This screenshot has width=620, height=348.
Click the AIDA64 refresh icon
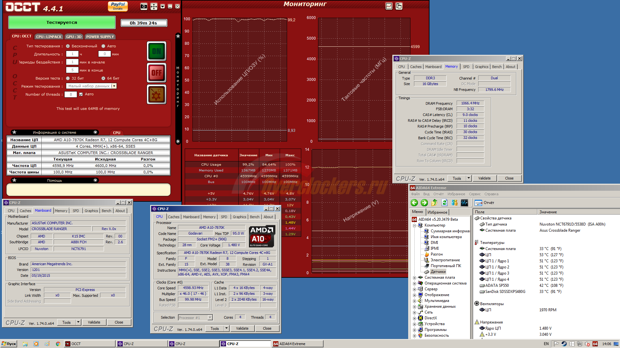click(444, 203)
